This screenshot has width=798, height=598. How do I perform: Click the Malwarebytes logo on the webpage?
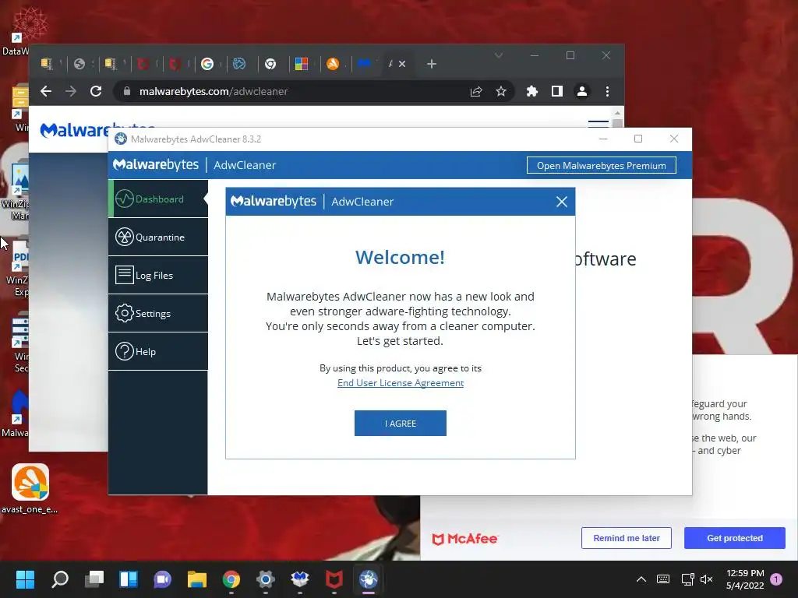tap(74, 130)
